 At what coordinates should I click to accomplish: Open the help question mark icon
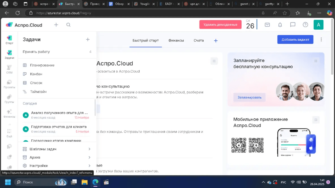[x=305, y=25]
